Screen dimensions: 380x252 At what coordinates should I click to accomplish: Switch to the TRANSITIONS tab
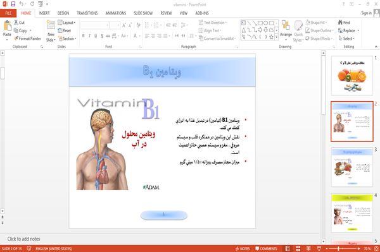click(87, 13)
